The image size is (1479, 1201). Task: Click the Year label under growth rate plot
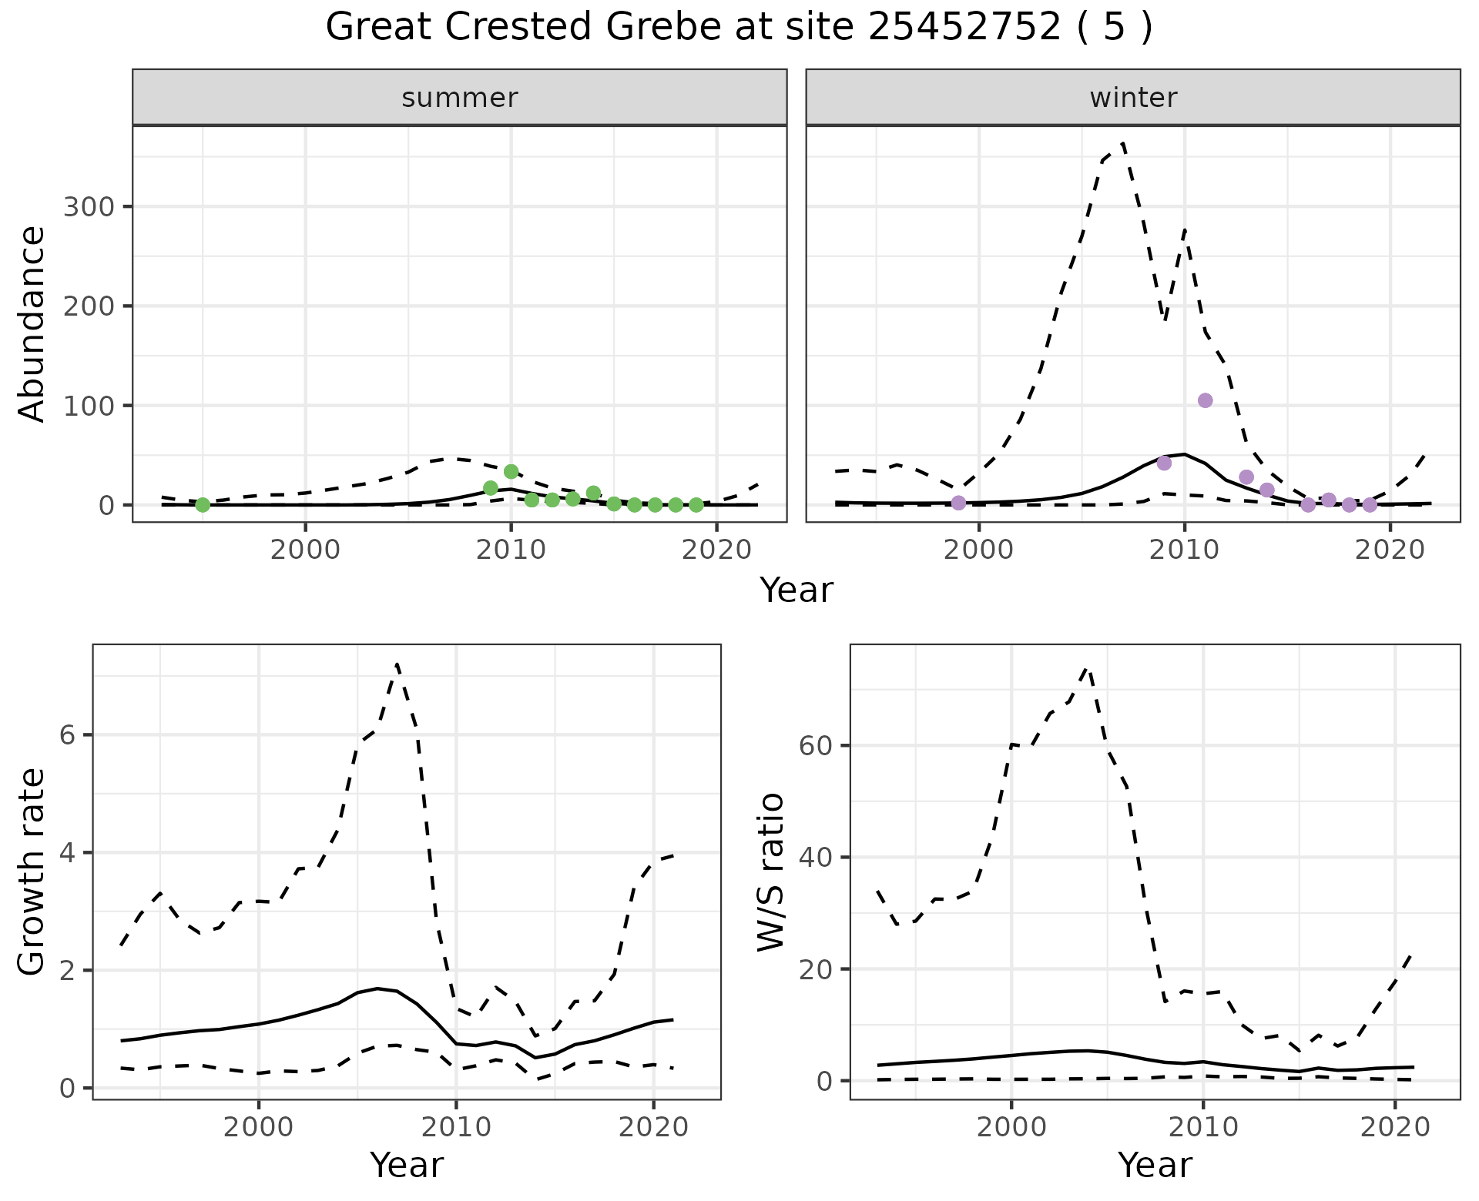[x=407, y=1165]
